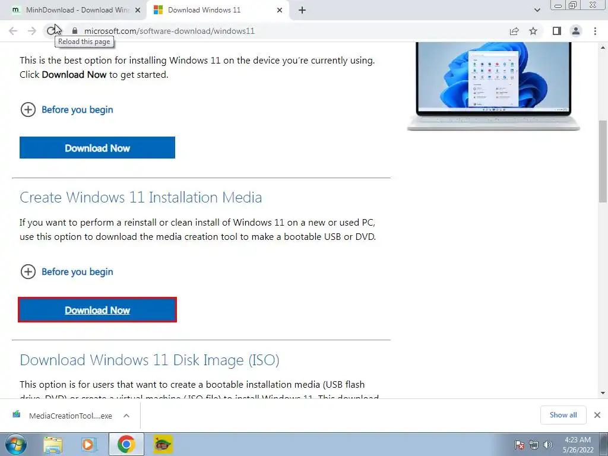The width and height of the screenshot is (608, 456).
Task: Reload this page
Action: [x=51, y=31]
